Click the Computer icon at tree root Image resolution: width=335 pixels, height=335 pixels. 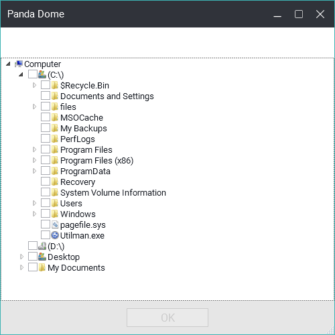pyautogui.click(x=19, y=64)
